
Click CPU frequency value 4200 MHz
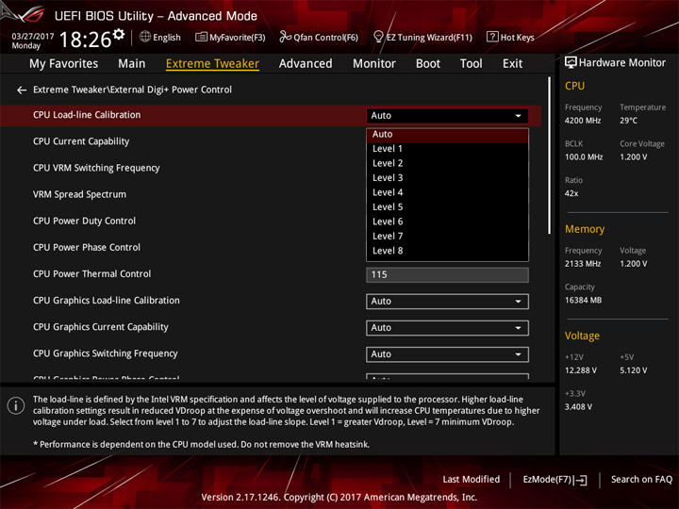pos(583,121)
